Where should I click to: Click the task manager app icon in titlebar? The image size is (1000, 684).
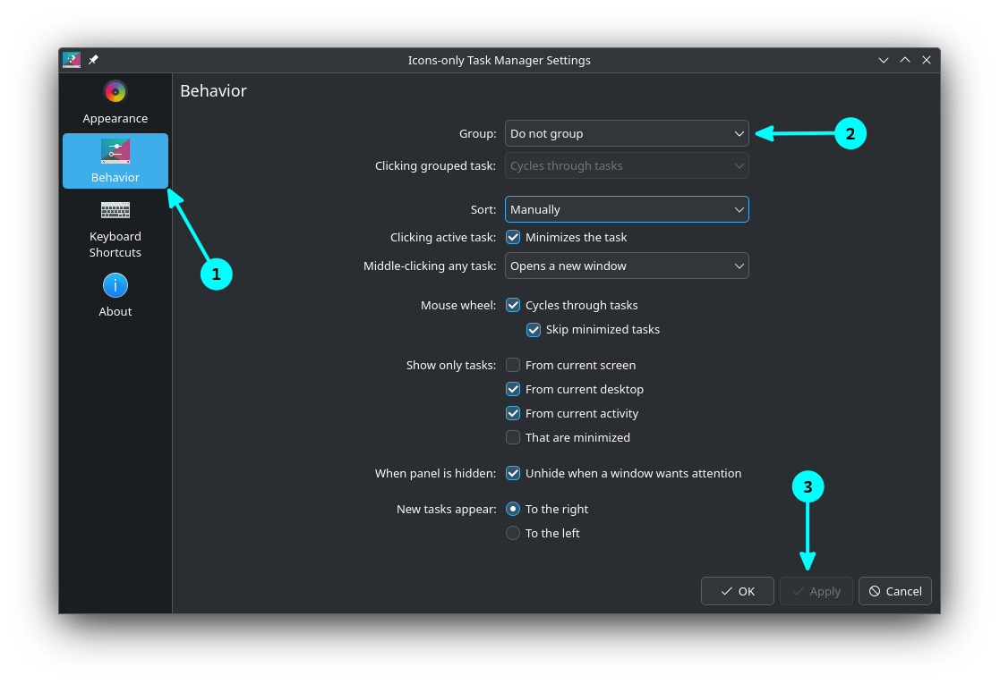point(71,60)
